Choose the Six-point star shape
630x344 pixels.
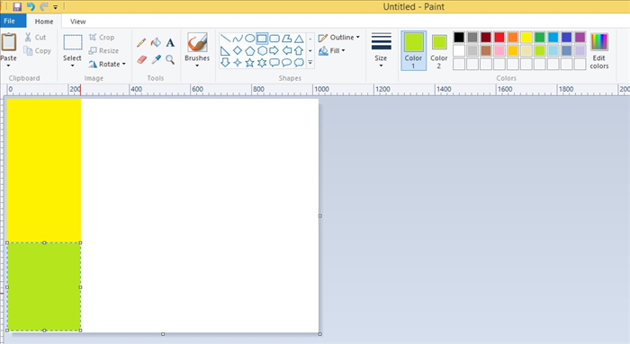tap(262, 63)
